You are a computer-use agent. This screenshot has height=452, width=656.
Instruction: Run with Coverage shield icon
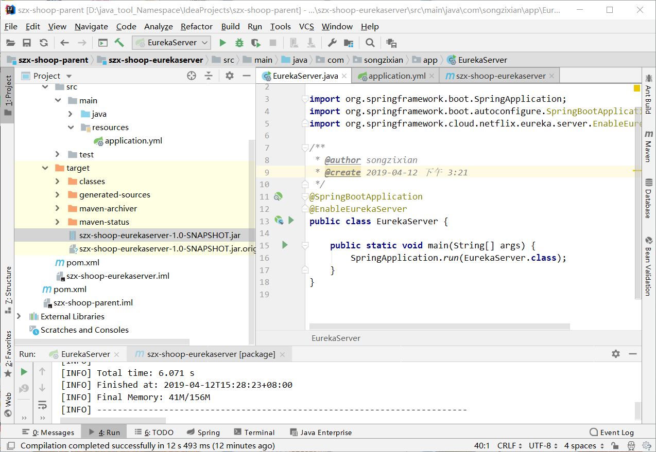[256, 43]
